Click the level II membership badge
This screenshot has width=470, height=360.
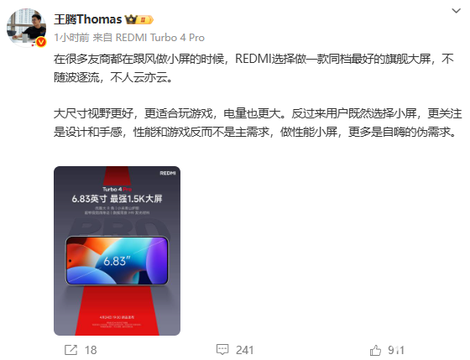tap(145, 20)
